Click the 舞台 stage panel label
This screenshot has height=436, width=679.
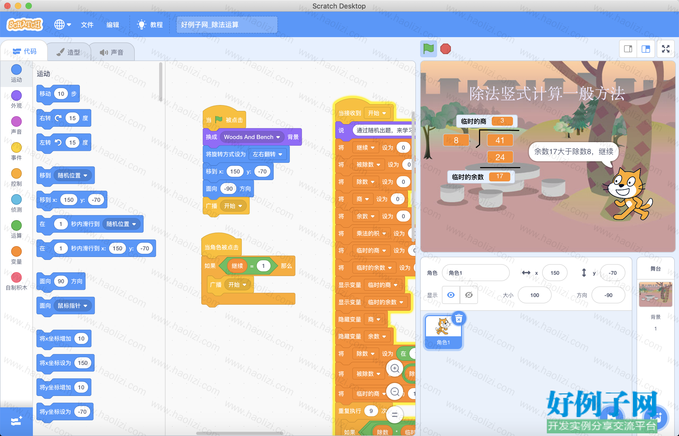pos(655,269)
